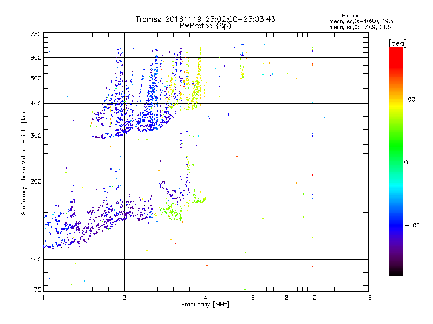Viewport: 433px width, 324px height.
Task: Click the colorbar tick label "-100"
Action: (412, 225)
